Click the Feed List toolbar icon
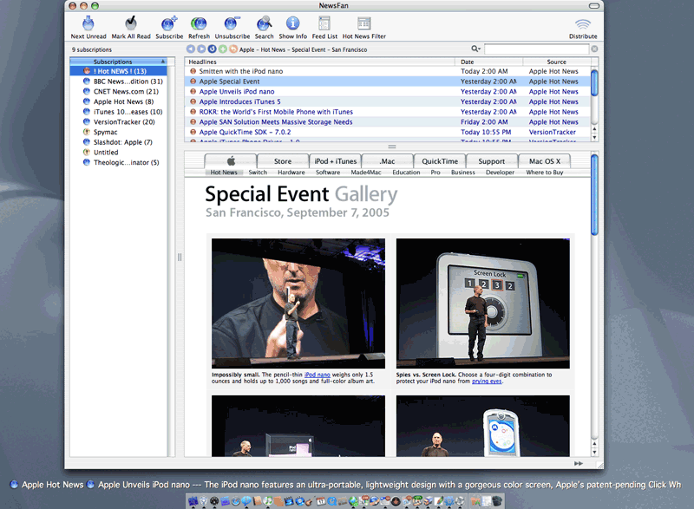 point(324,24)
